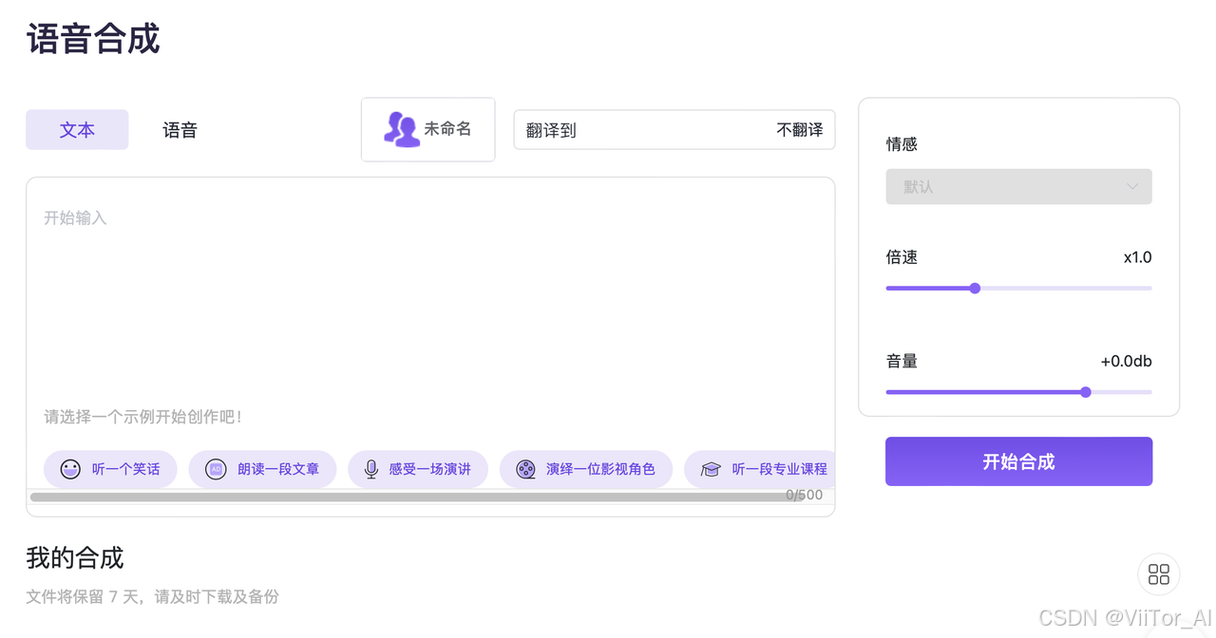1216x638 pixels.
Task: Choose the 听一个笑话 example chip
Action: coord(110,469)
